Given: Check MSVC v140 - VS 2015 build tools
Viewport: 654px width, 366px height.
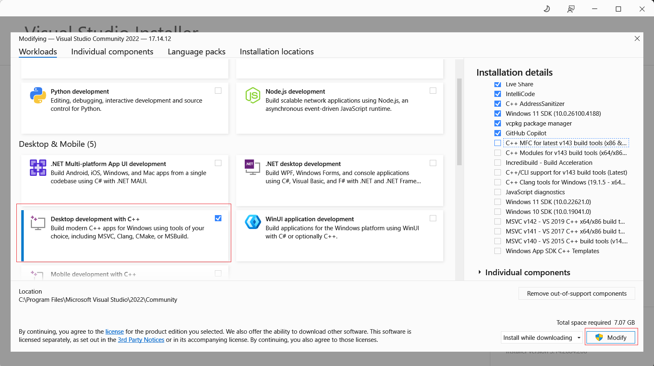Looking at the screenshot, I should pyautogui.click(x=498, y=241).
